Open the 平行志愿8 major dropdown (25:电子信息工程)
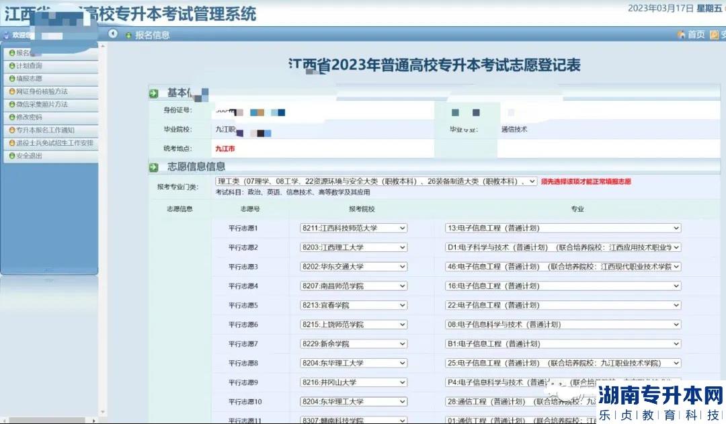Image resolution: width=726 pixels, height=424 pixels. tap(563, 364)
